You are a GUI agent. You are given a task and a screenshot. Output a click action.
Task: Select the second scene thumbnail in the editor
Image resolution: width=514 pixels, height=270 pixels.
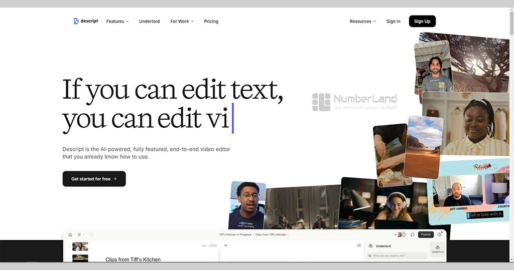(x=80, y=258)
